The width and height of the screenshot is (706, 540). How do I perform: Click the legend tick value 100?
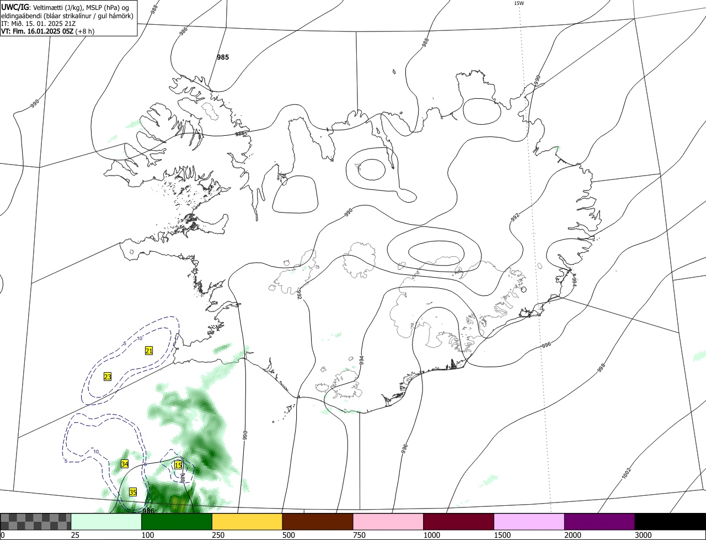click(x=147, y=535)
